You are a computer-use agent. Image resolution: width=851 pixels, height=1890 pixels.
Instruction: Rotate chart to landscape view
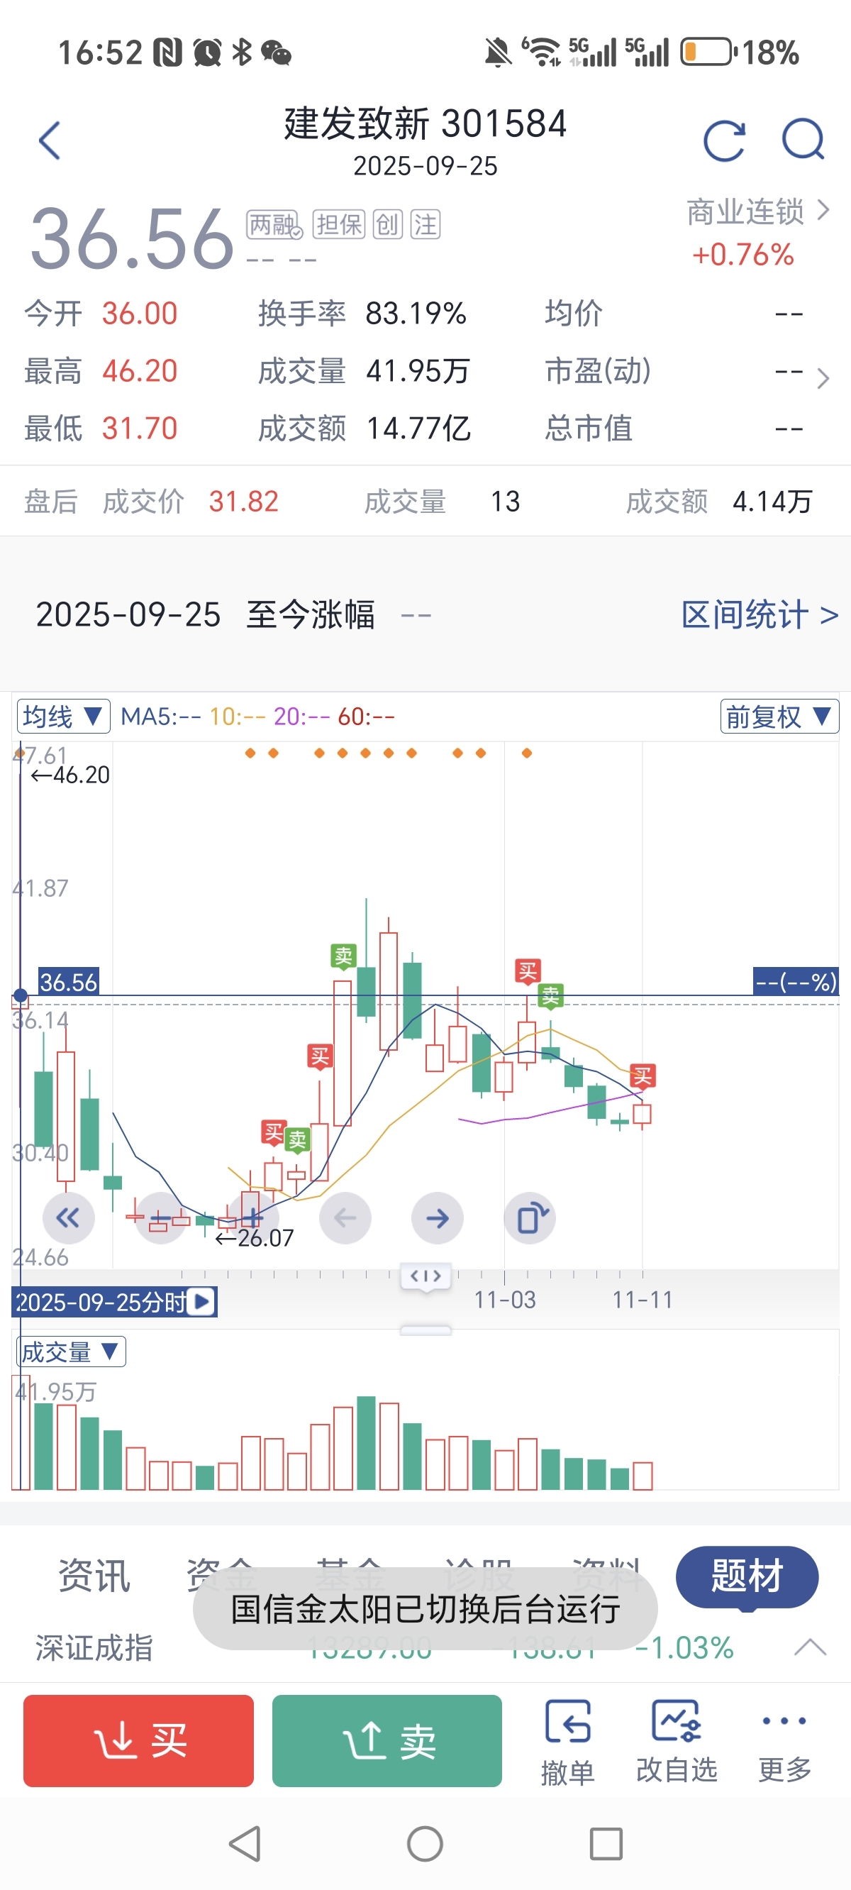click(x=530, y=1218)
